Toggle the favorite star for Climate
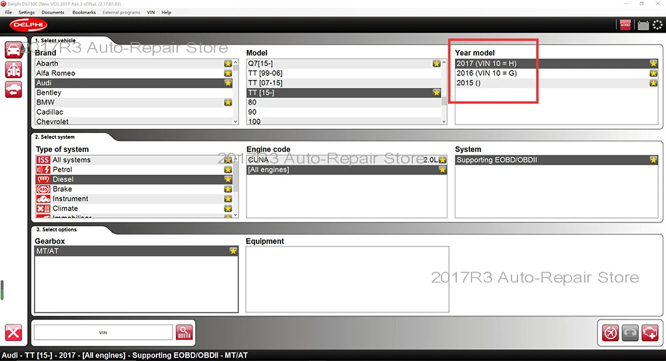The width and height of the screenshot is (666, 361). click(x=228, y=208)
